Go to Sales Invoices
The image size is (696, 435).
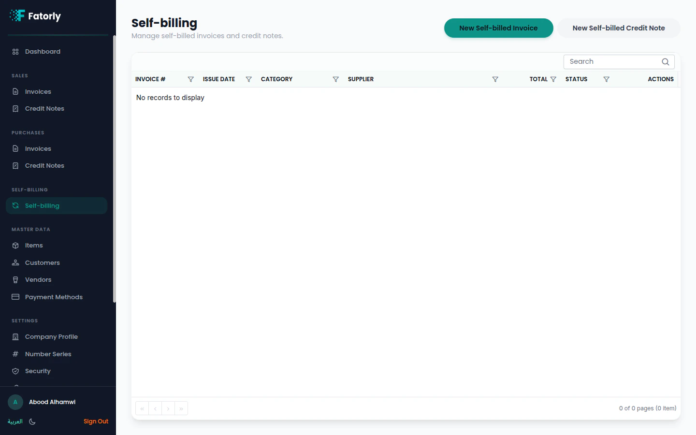[x=57, y=92]
